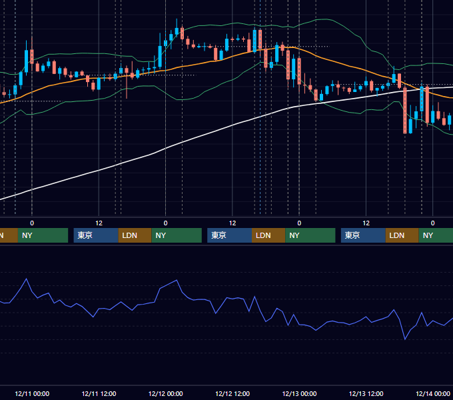Click hour label 0 above 12/12 00:00
Viewport: 453px width, 400px height.
click(165, 223)
